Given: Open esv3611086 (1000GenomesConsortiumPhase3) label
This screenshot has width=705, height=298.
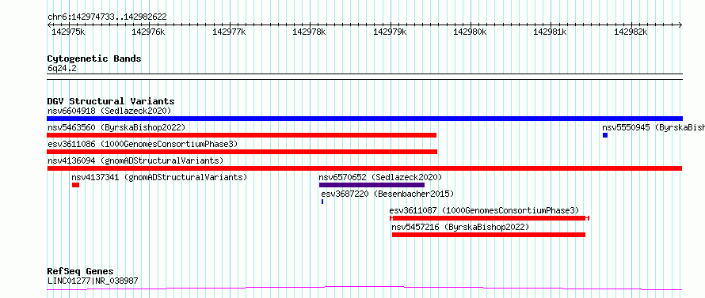Looking at the screenshot, I should click(x=143, y=144).
